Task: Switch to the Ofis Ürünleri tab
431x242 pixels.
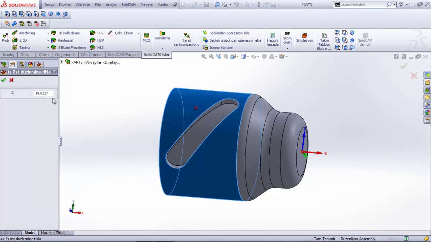Action: point(92,55)
